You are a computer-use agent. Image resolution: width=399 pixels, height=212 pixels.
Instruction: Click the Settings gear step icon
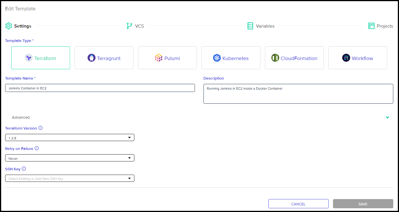point(8,26)
